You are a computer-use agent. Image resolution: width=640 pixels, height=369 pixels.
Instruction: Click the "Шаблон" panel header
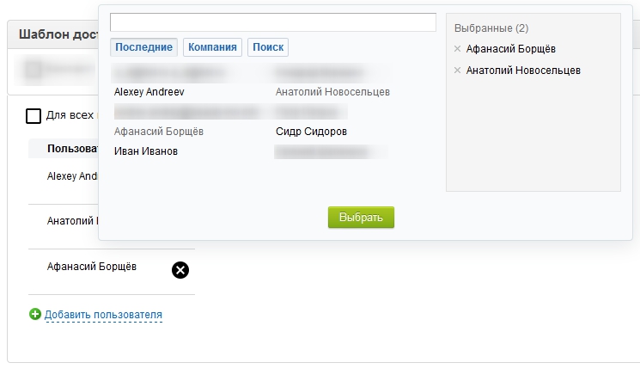52,34
